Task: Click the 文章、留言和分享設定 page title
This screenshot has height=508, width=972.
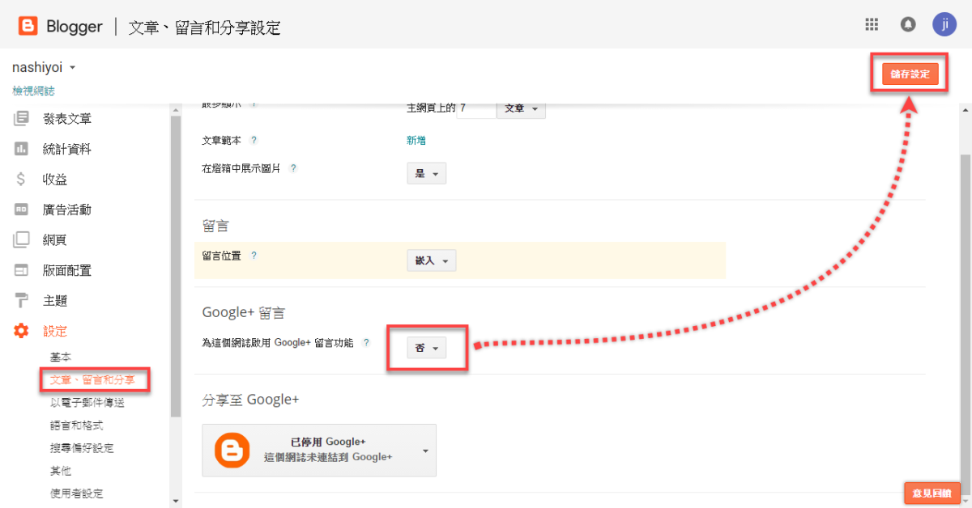Action: pyautogui.click(x=205, y=28)
